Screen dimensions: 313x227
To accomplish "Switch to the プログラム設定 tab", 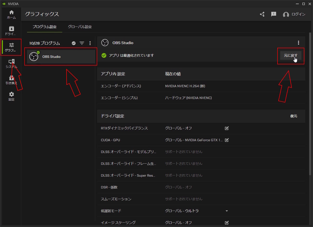I will coord(45,27).
